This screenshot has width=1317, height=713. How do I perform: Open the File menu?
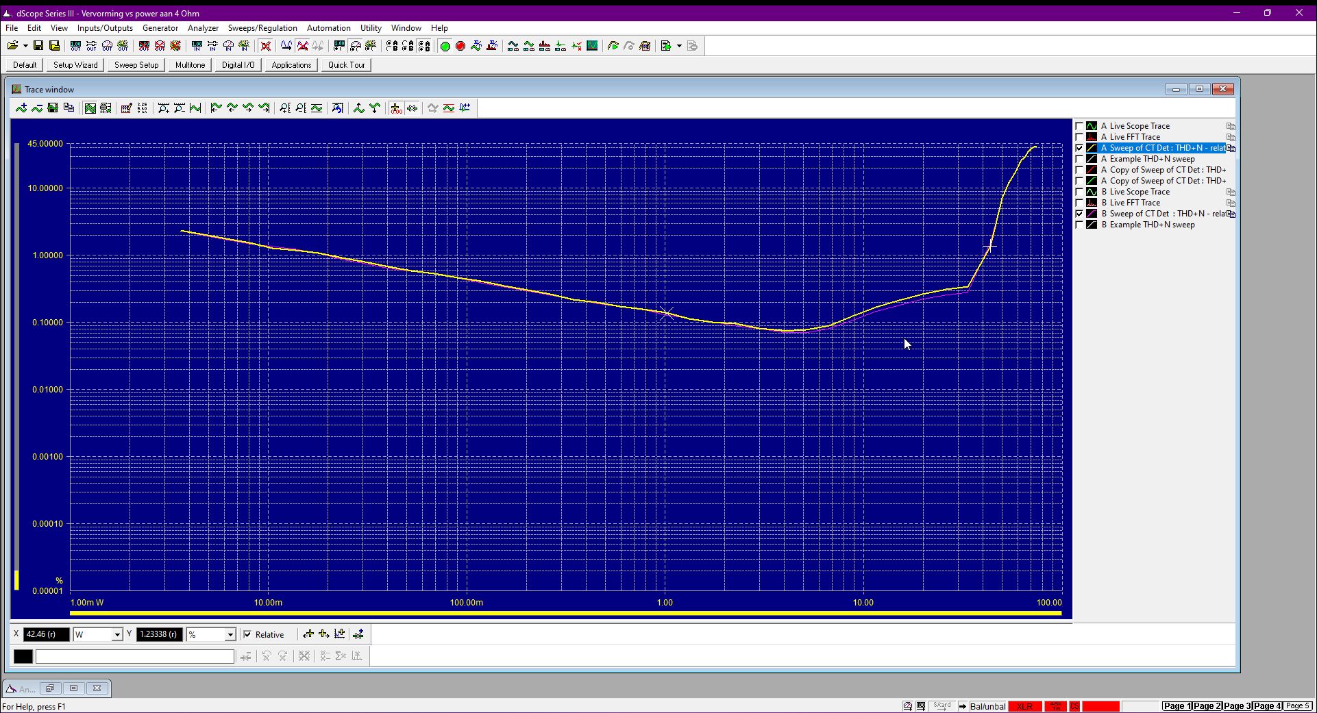pyautogui.click(x=12, y=28)
